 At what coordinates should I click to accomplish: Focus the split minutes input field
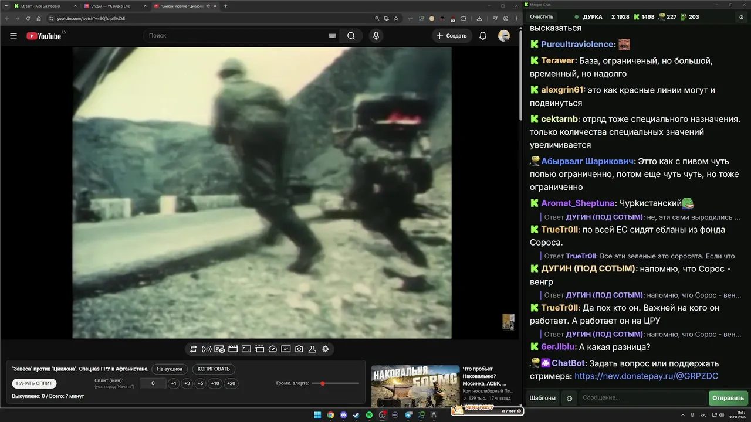pyautogui.click(x=153, y=384)
